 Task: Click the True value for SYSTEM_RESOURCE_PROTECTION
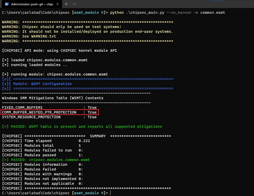(x=92, y=117)
